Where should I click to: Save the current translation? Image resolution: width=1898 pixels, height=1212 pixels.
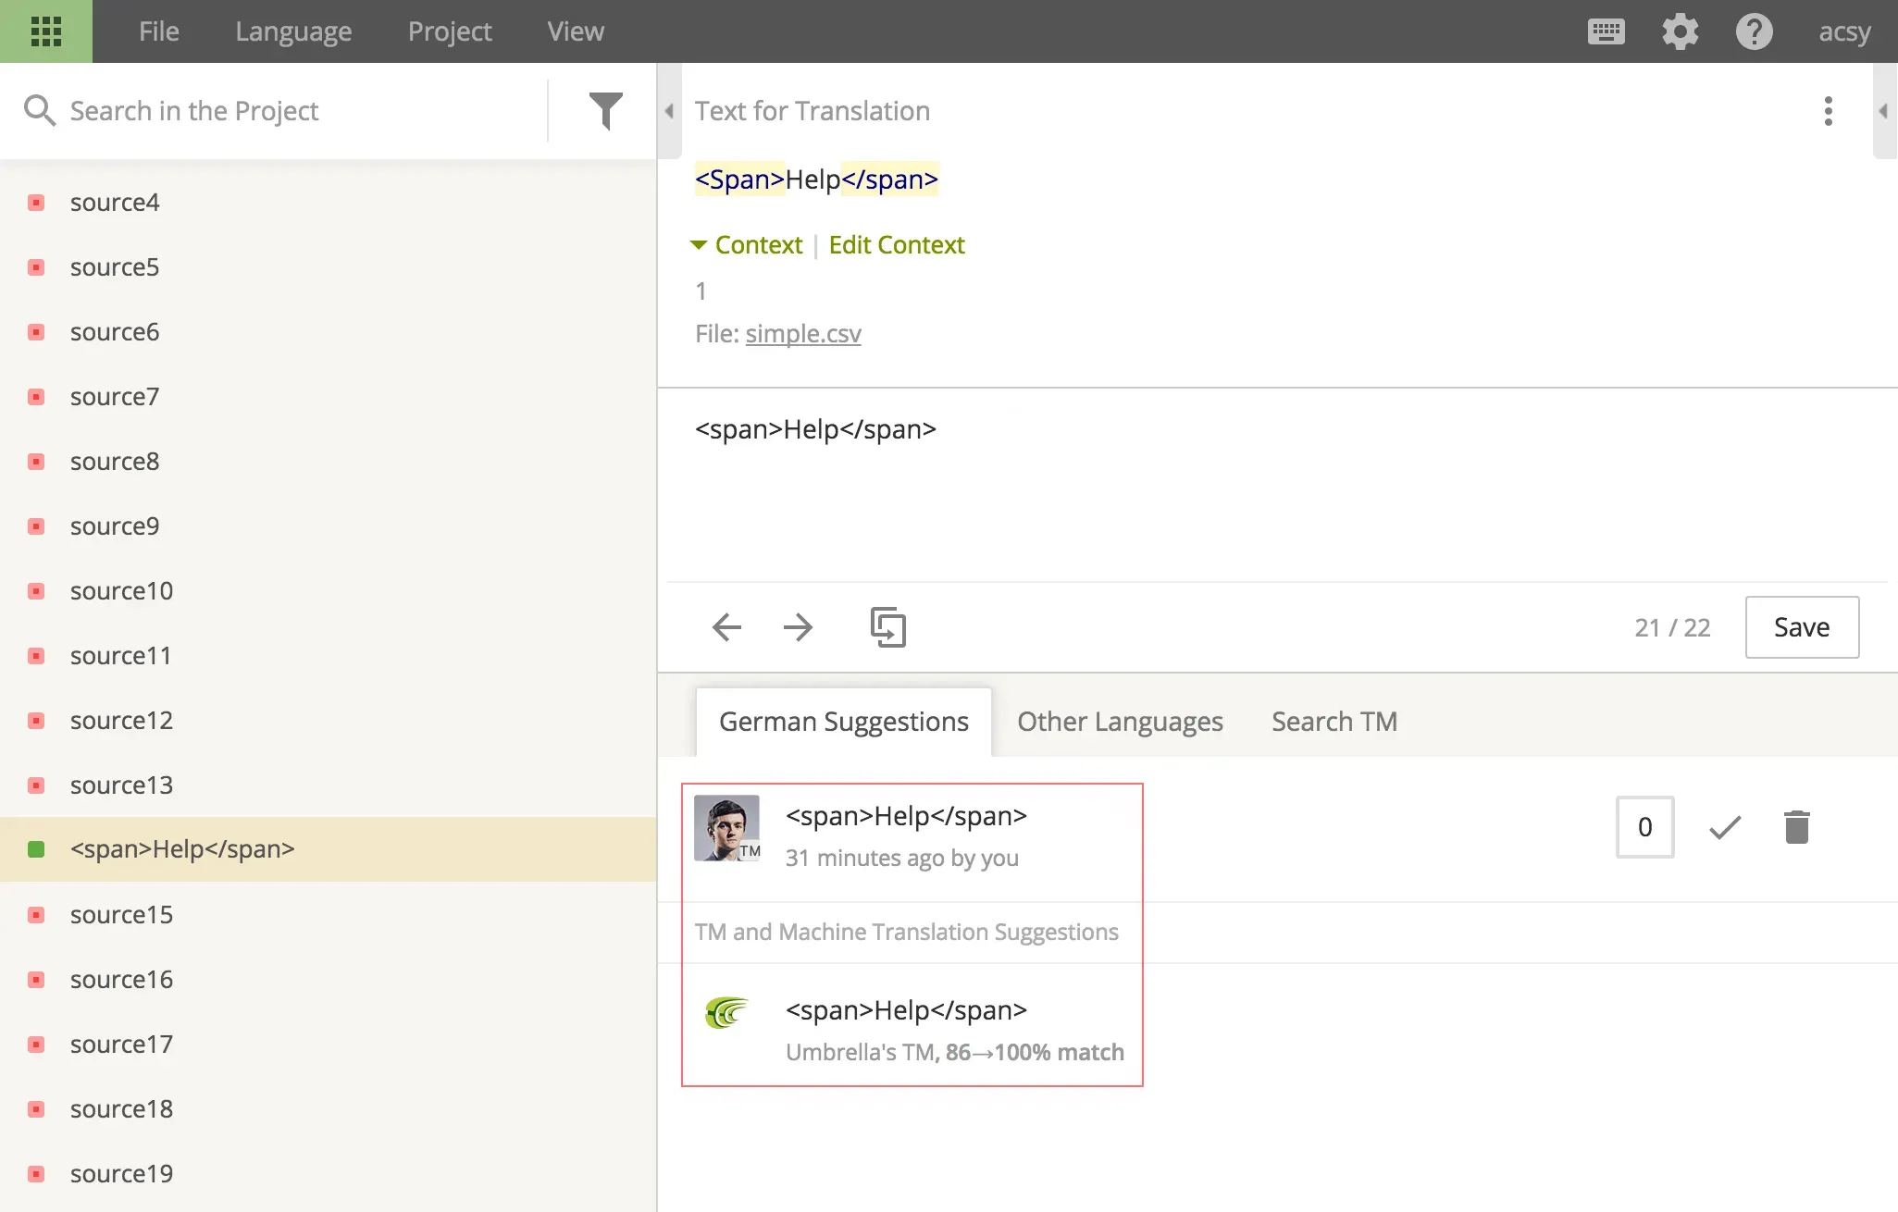pos(1801,626)
